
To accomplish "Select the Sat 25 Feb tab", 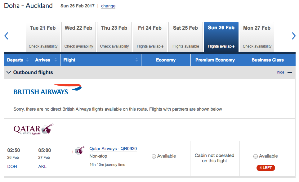I will click(x=185, y=37).
